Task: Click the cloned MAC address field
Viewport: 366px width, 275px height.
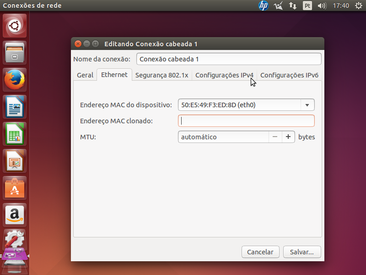Action: (246, 121)
